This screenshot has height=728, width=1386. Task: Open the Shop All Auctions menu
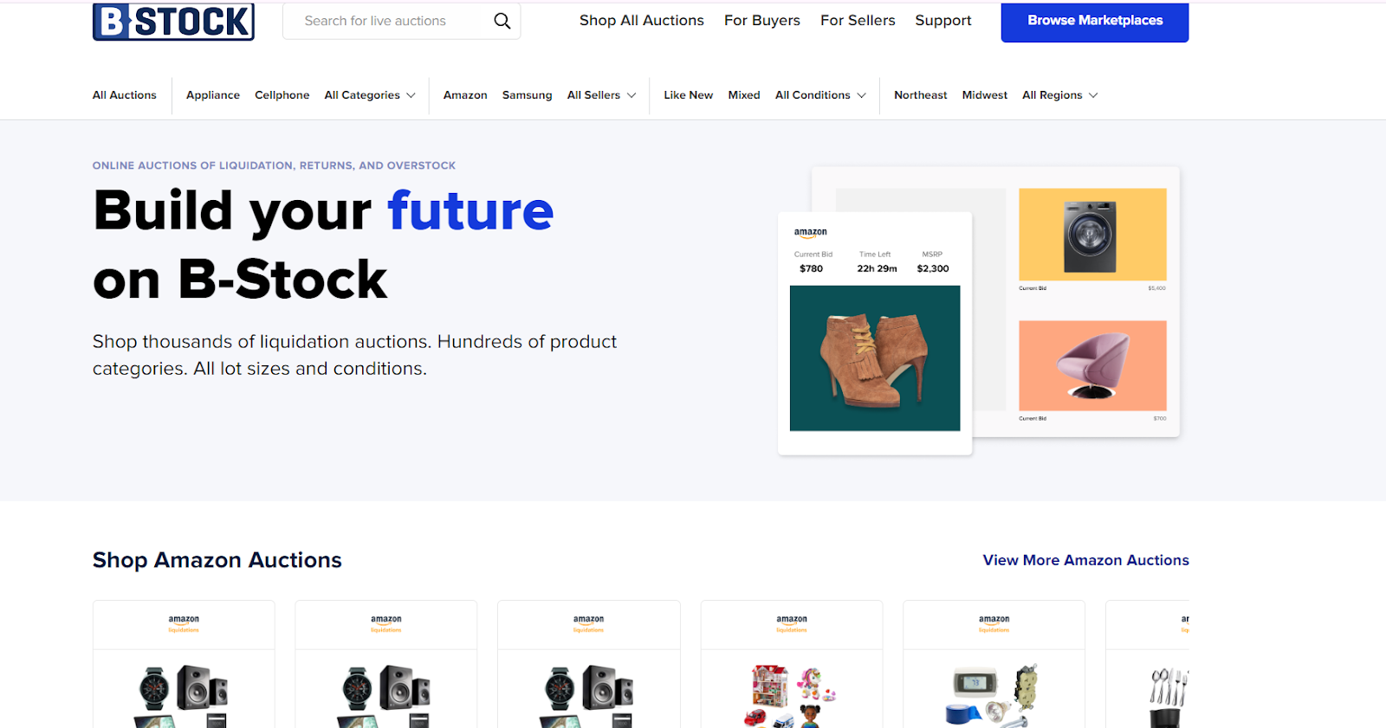point(641,21)
